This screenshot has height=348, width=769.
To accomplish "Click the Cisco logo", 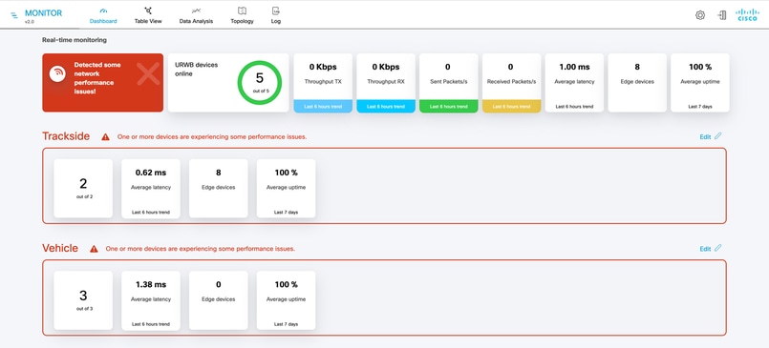I will pyautogui.click(x=747, y=14).
